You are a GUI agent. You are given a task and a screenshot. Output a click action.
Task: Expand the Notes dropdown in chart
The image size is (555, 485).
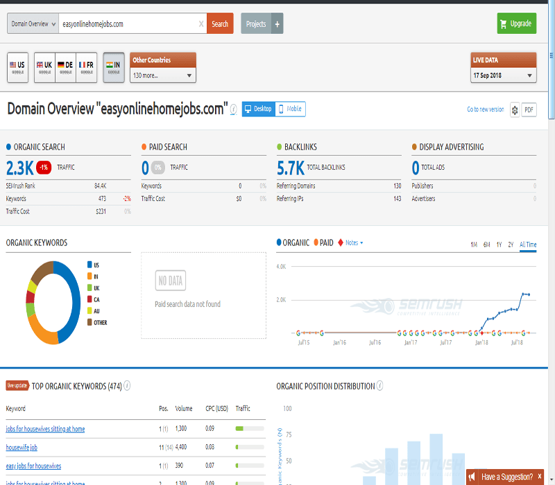pos(354,243)
